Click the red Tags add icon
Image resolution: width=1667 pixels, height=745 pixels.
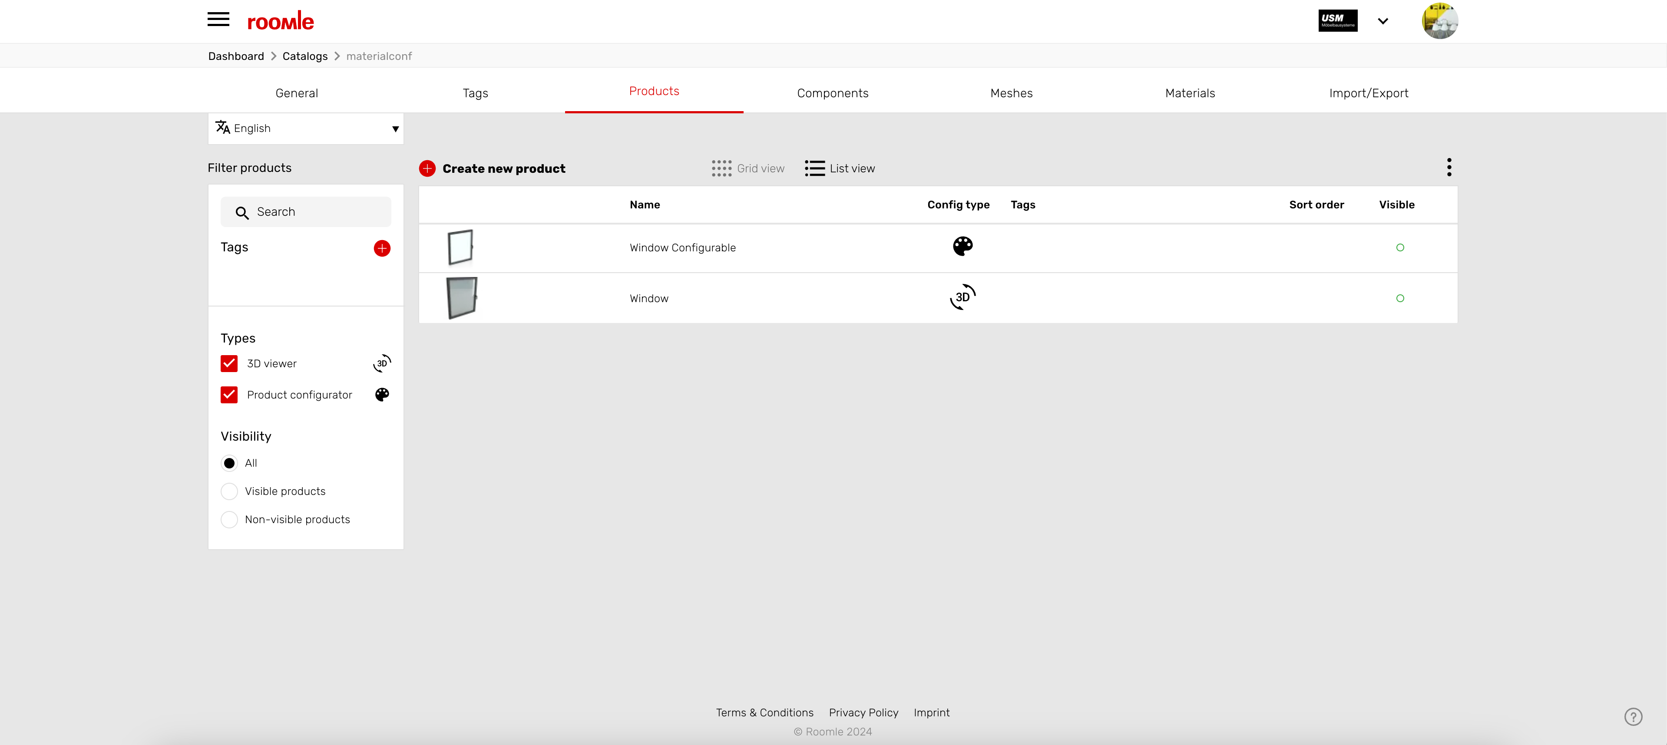pos(382,248)
